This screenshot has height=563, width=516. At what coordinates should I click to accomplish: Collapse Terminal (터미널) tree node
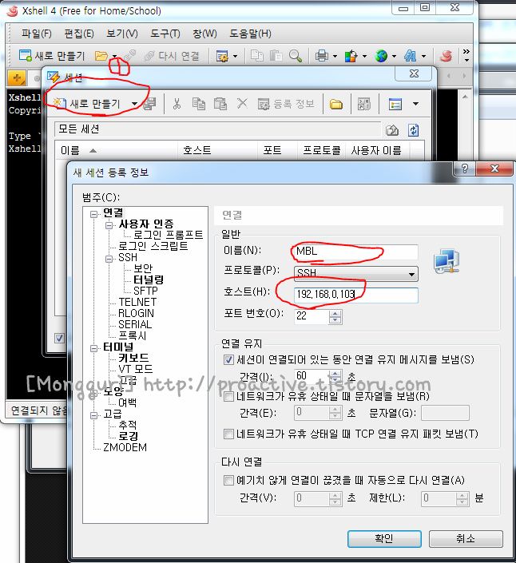(93, 348)
